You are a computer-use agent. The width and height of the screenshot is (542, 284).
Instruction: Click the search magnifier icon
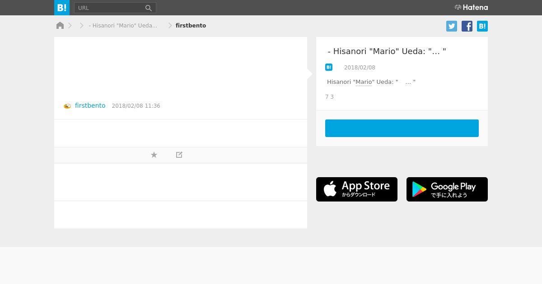click(x=148, y=8)
